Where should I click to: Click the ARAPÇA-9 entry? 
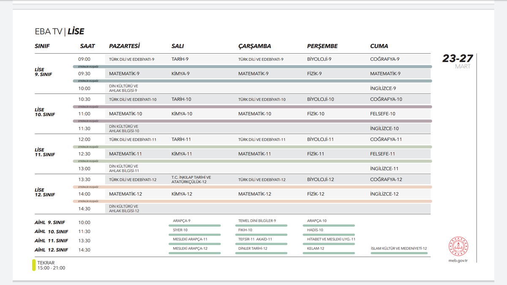pos(182,221)
